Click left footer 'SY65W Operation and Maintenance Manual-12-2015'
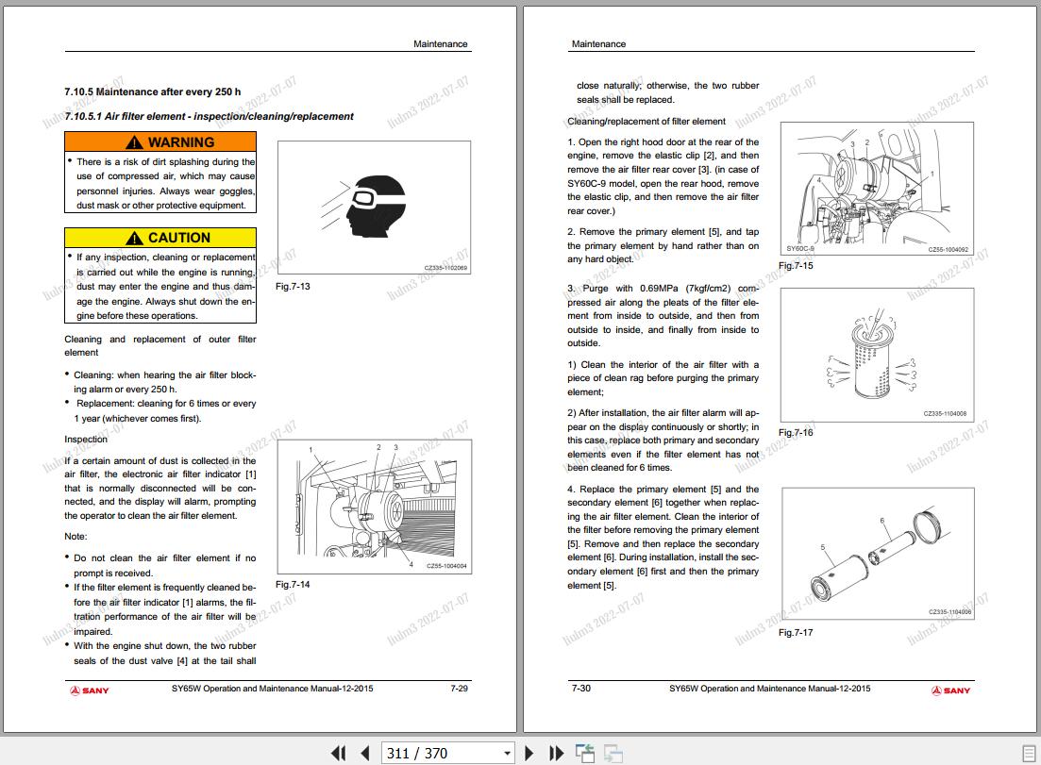Image resolution: width=1041 pixels, height=765 pixels. point(272,689)
